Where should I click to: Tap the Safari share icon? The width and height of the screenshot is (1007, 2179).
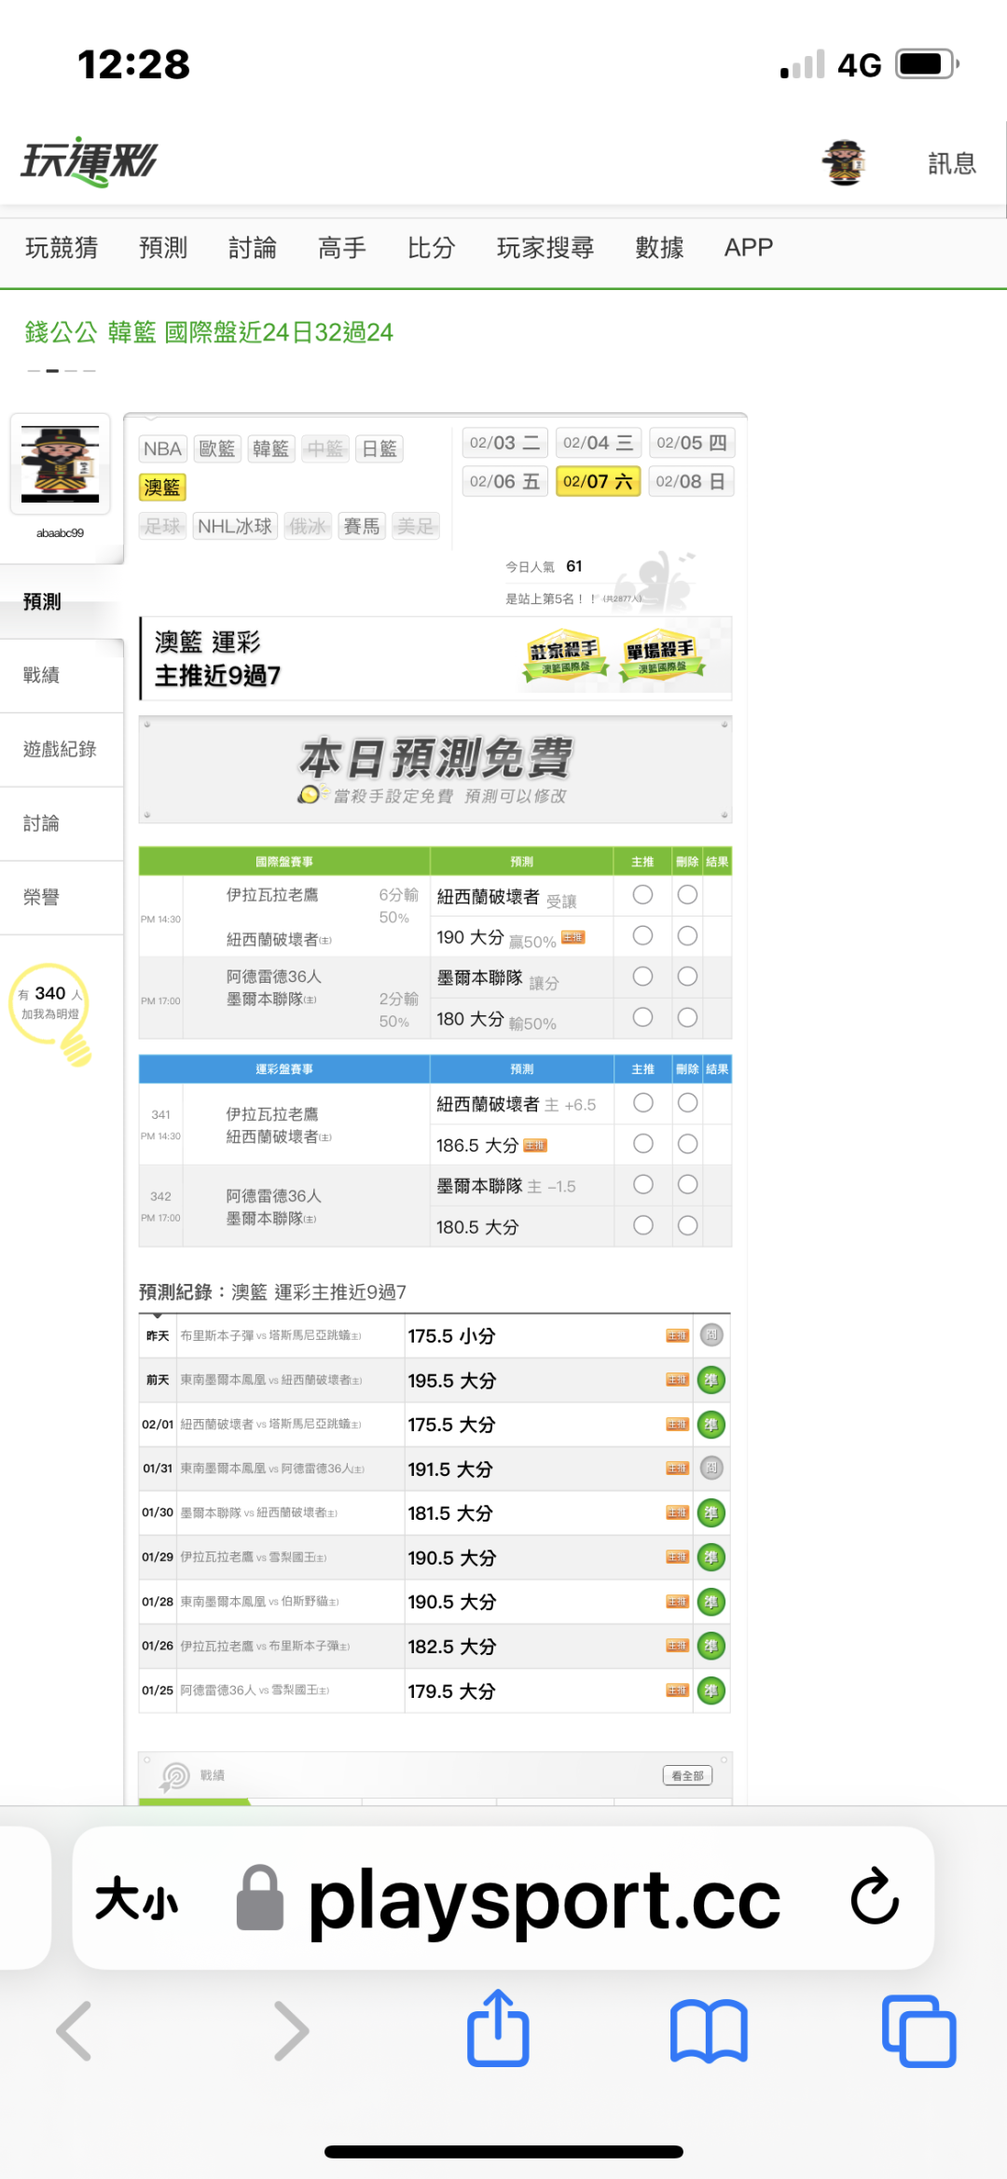(498, 2029)
